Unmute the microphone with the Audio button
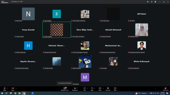Image resolution: width=170 pixels, height=95 pixels. (5, 89)
